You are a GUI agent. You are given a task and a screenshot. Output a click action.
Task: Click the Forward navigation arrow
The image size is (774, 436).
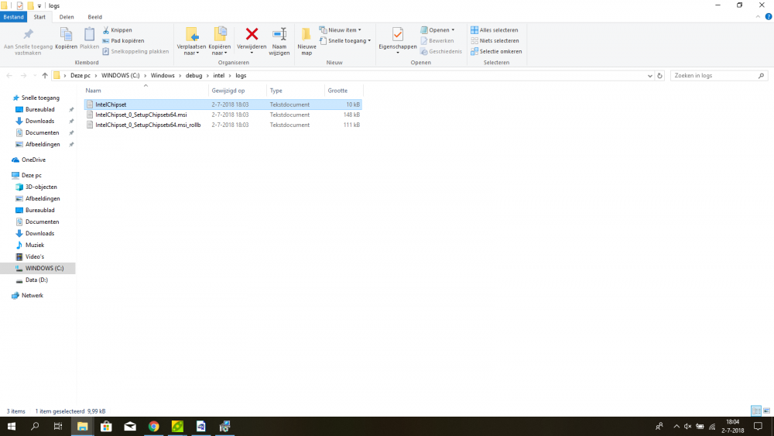23,76
